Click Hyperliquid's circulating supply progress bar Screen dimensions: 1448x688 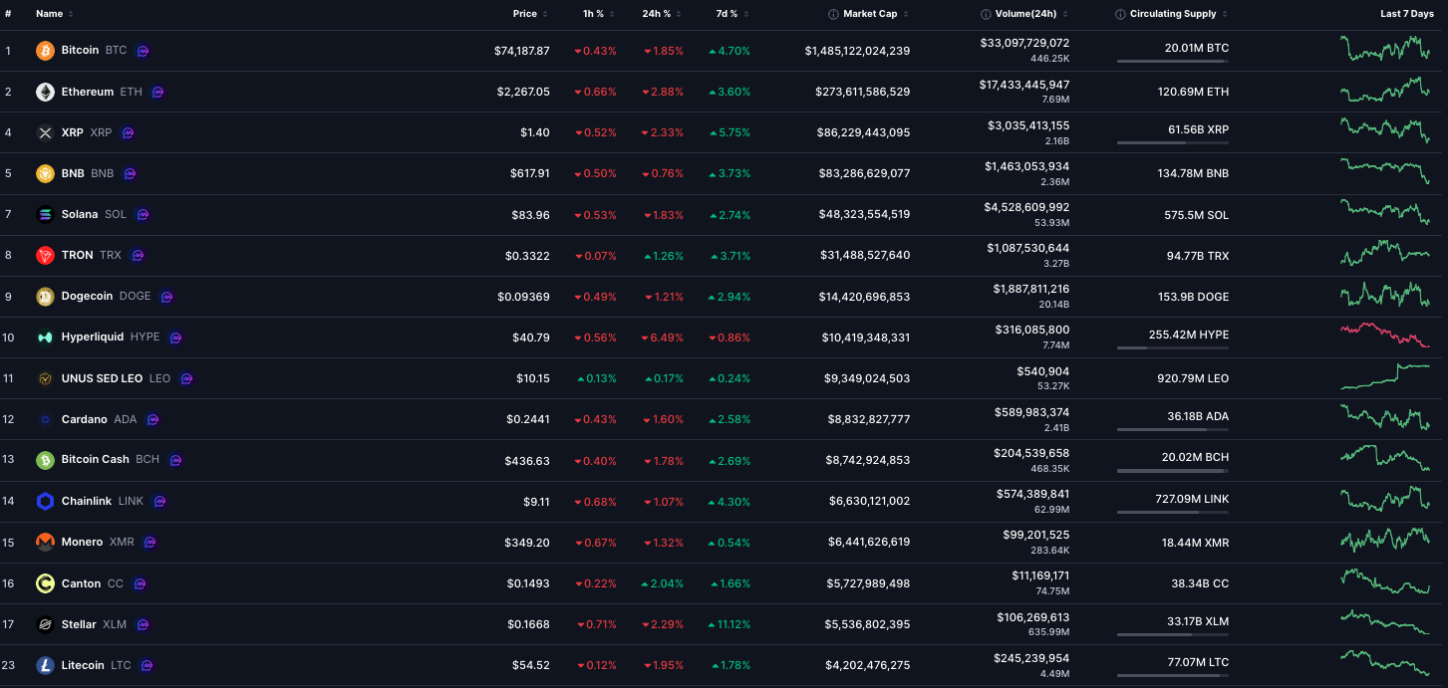pos(1172,348)
